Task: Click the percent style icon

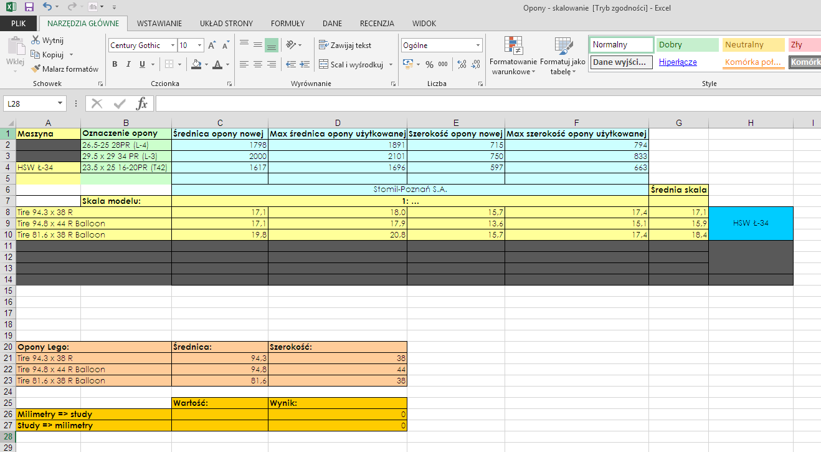Action: (430, 64)
